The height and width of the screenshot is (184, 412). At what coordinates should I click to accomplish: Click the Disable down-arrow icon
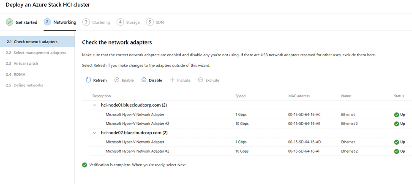144,80
